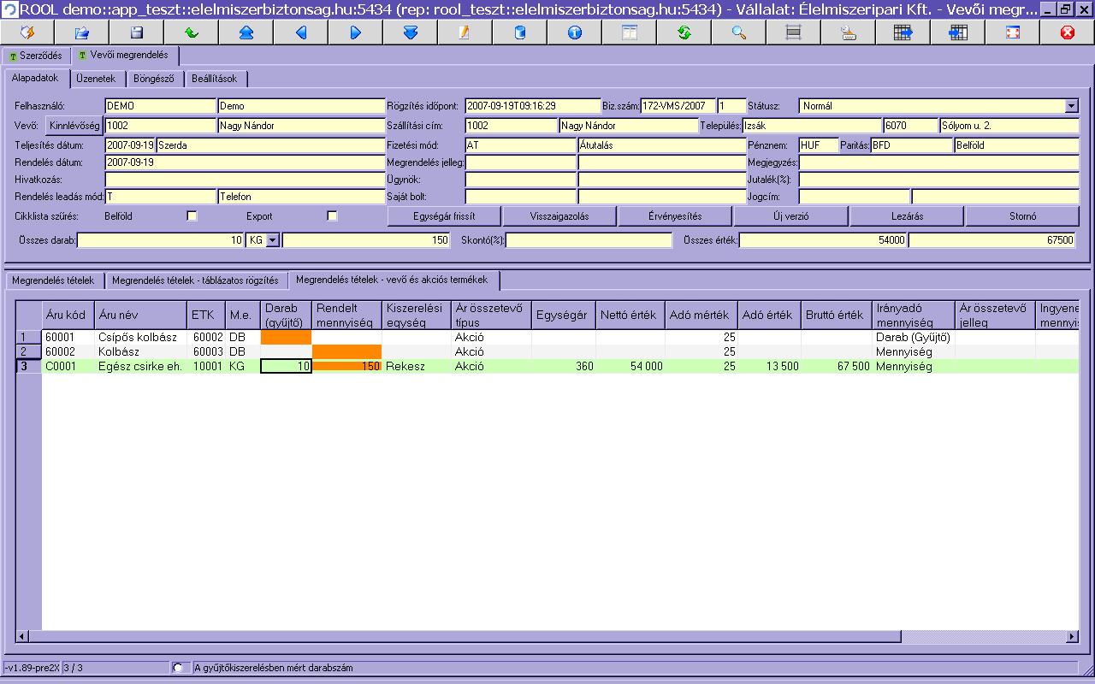Screen dimensions: 1095x684
Task: Go to next record with right arrow
Action: point(356,32)
